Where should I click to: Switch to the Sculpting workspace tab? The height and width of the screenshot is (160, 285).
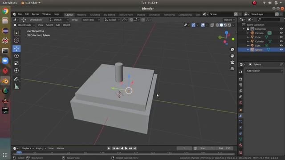pyautogui.click(x=95, y=15)
